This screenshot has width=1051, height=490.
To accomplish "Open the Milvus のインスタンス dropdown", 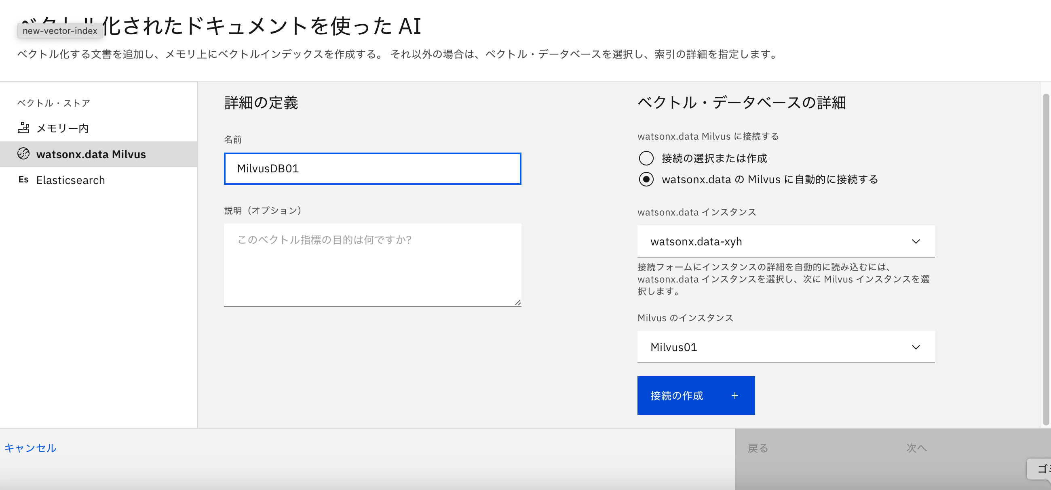I will pyautogui.click(x=785, y=347).
